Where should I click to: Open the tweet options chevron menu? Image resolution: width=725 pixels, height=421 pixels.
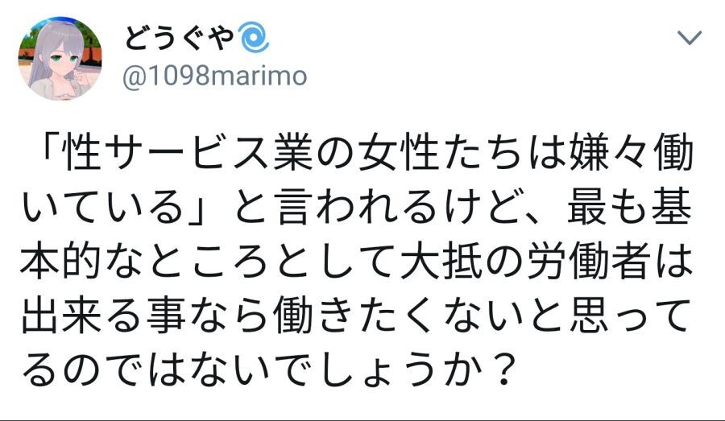click(x=690, y=38)
